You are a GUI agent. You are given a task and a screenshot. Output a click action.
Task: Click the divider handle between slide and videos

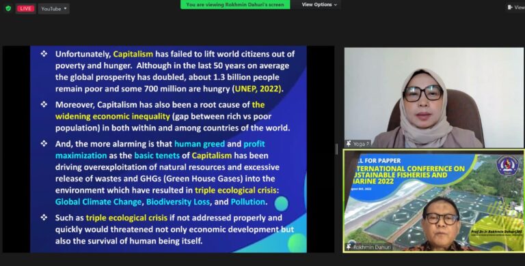pos(336,149)
